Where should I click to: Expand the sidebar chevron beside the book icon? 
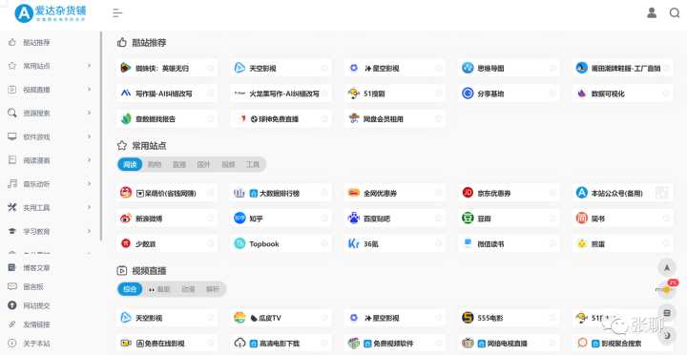[89, 160]
